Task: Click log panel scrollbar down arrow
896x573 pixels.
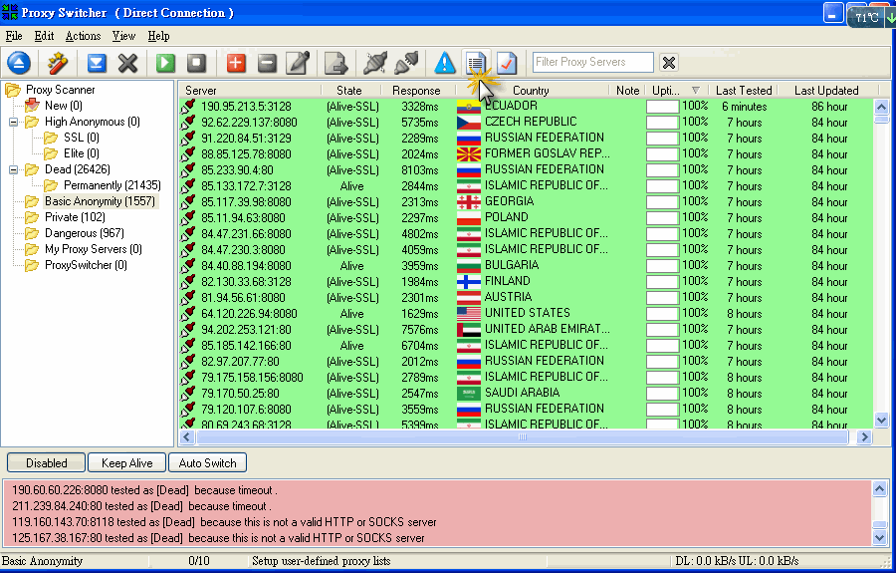Action: (x=879, y=537)
